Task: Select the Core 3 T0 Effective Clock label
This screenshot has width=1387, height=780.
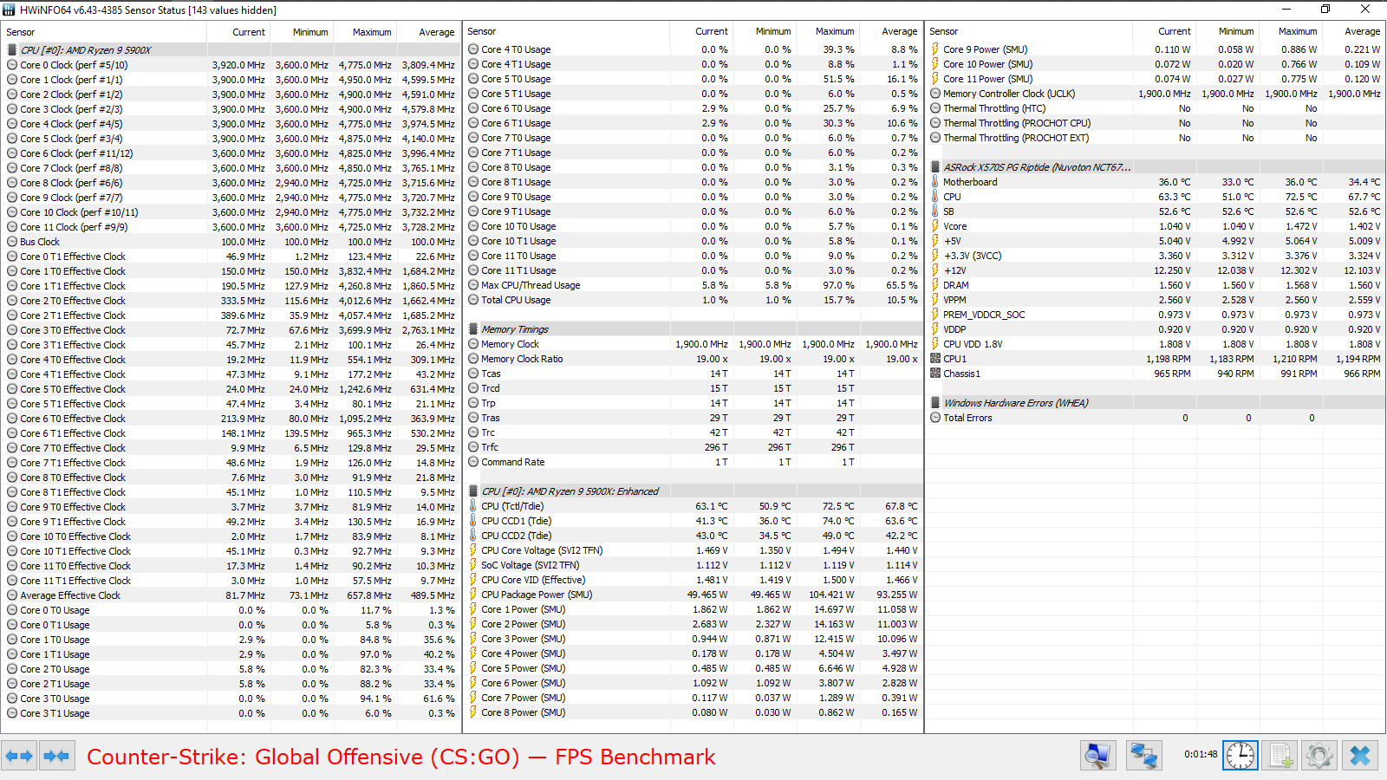Action: point(73,330)
